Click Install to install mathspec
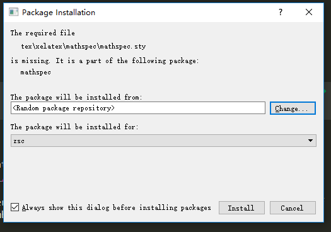Image resolution: width=331 pixels, height=232 pixels. tap(241, 207)
